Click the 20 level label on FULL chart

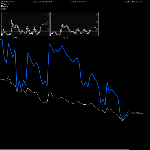[x=97, y=29]
